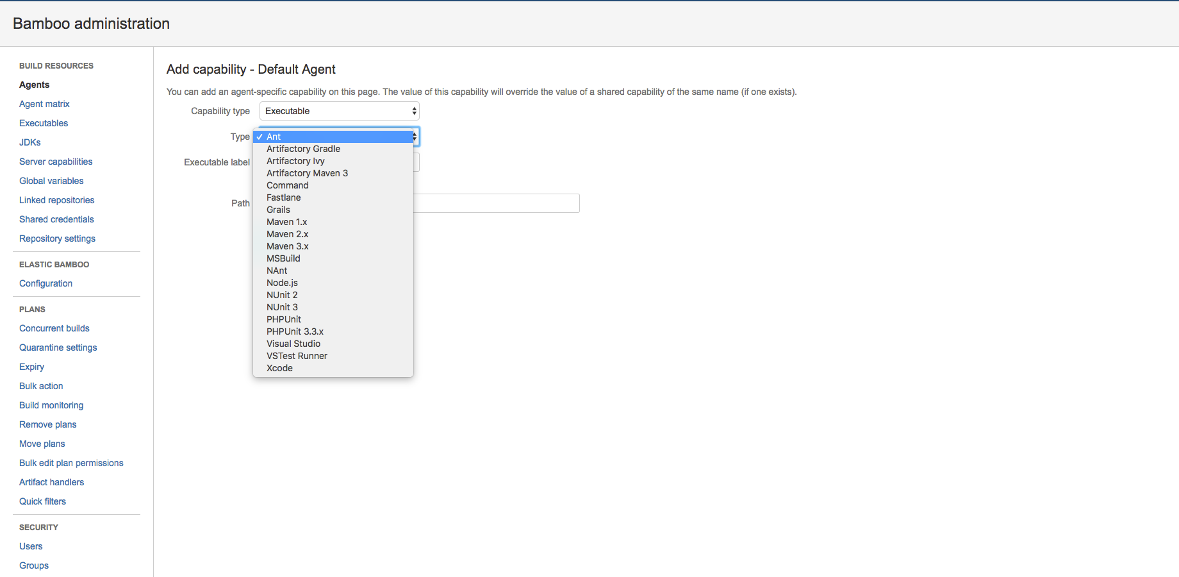Select NUnit 3 option

333,307
